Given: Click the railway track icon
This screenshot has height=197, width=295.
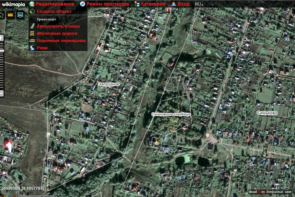Looking at the screenshot, I should pos(32,33).
